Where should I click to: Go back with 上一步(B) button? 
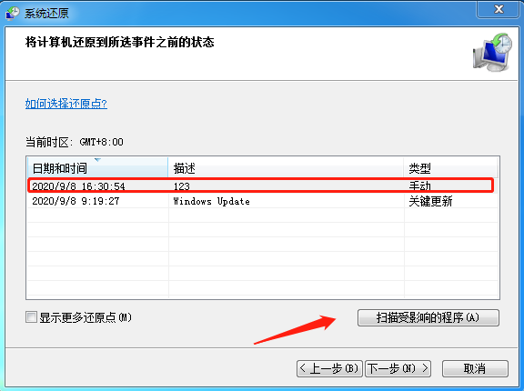point(329,368)
